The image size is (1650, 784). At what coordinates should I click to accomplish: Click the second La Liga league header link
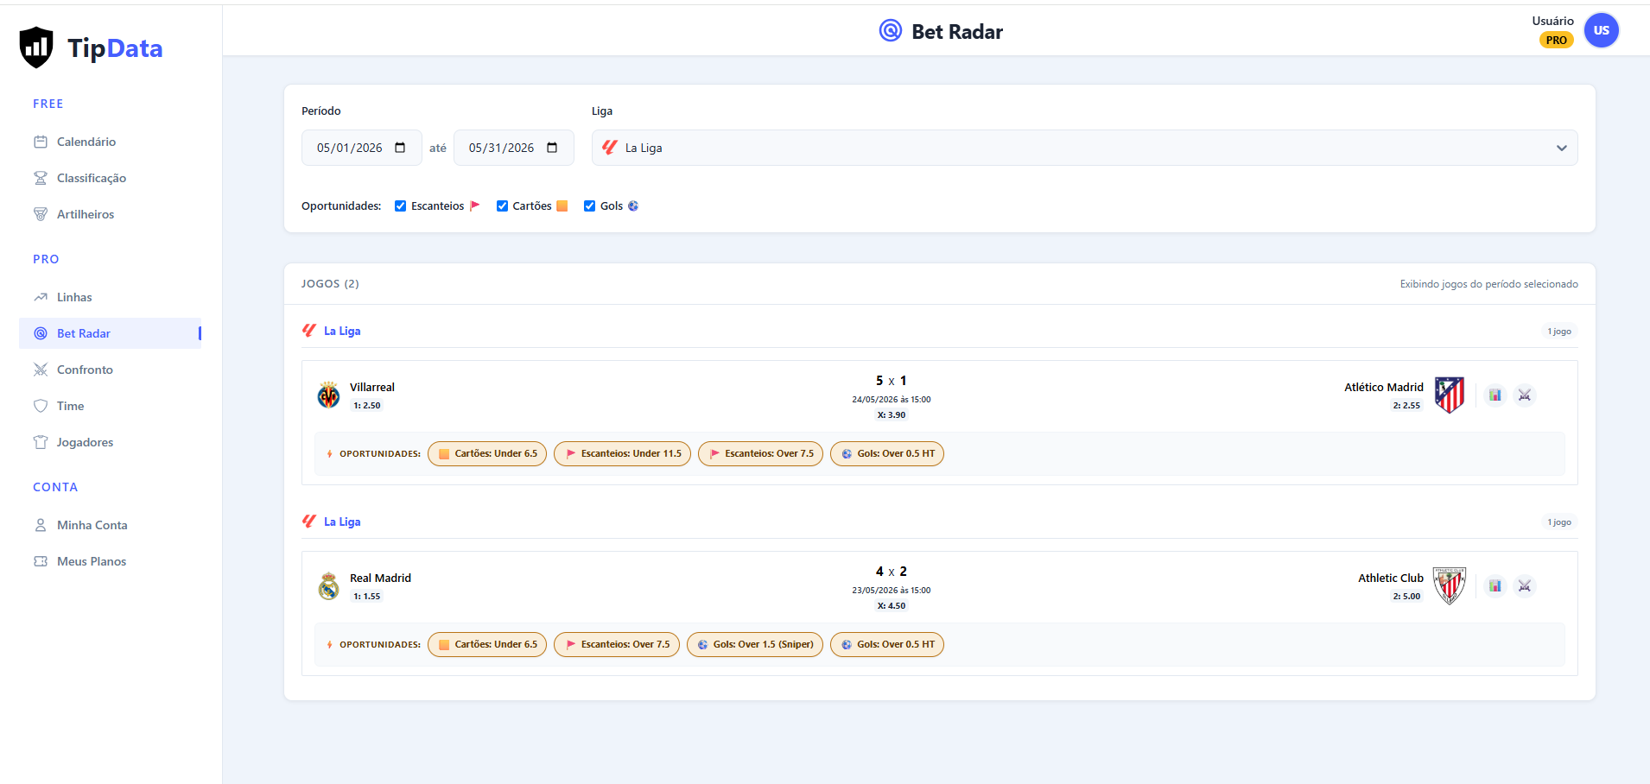(x=342, y=522)
